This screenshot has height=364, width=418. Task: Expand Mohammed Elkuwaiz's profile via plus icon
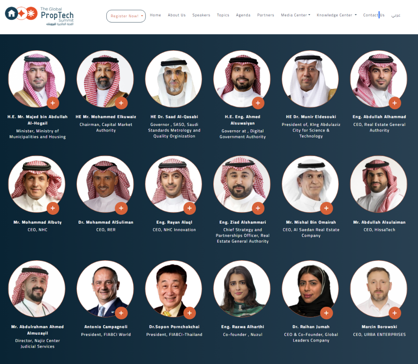click(x=121, y=103)
